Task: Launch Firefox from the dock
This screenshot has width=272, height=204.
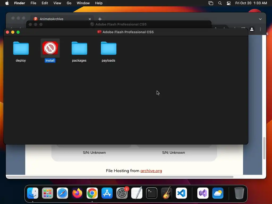Action: pyautogui.click(x=77, y=193)
